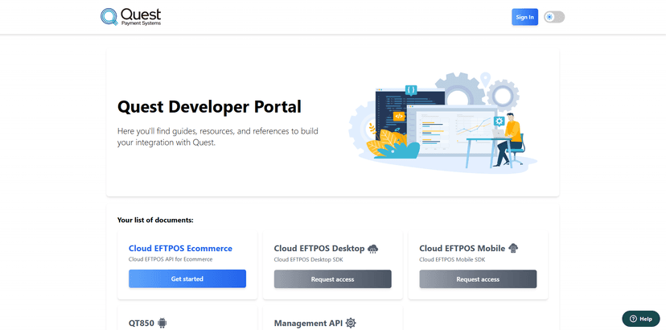This screenshot has width=666, height=330.
Task: Click the gear icon next to Management API
Action: point(351,324)
